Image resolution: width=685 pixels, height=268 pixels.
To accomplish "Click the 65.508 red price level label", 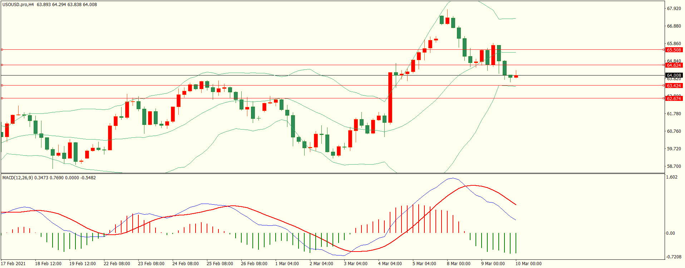I will click(674, 50).
